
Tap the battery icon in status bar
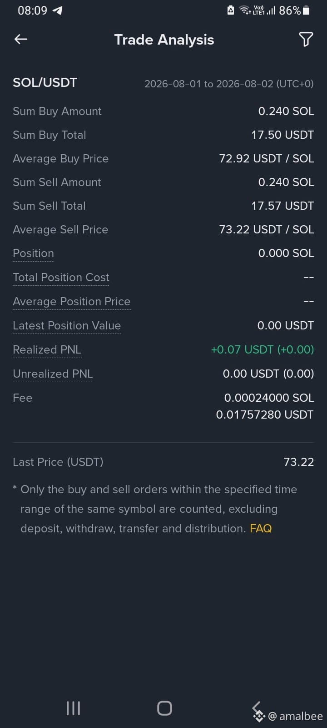point(306,10)
